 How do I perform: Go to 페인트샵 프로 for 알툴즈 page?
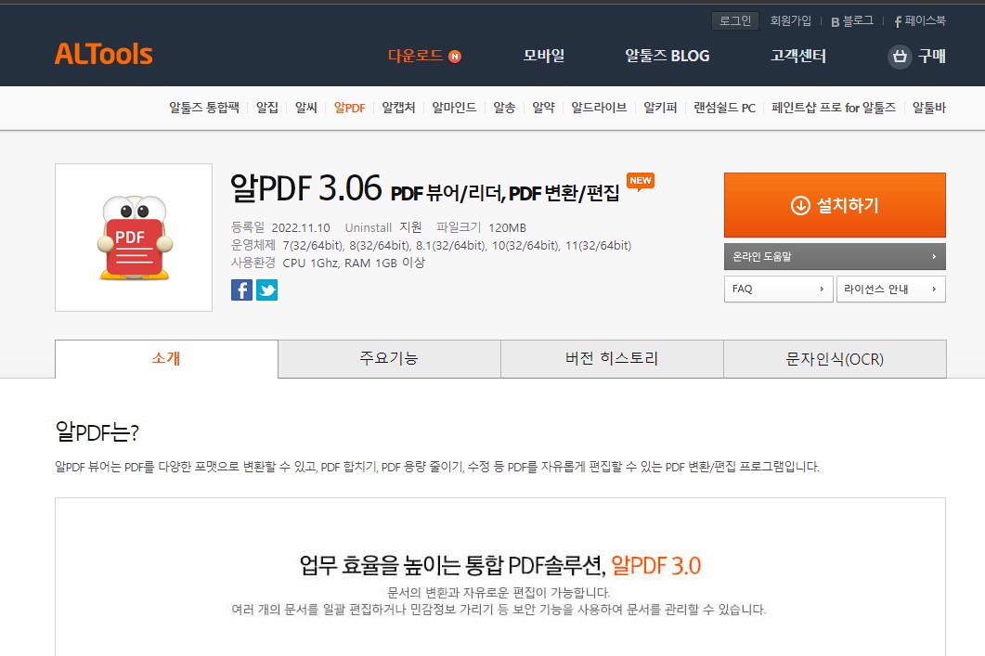point(834,108)
